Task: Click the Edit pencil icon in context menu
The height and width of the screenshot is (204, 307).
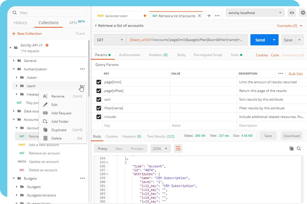Action: tap(45, 105)
